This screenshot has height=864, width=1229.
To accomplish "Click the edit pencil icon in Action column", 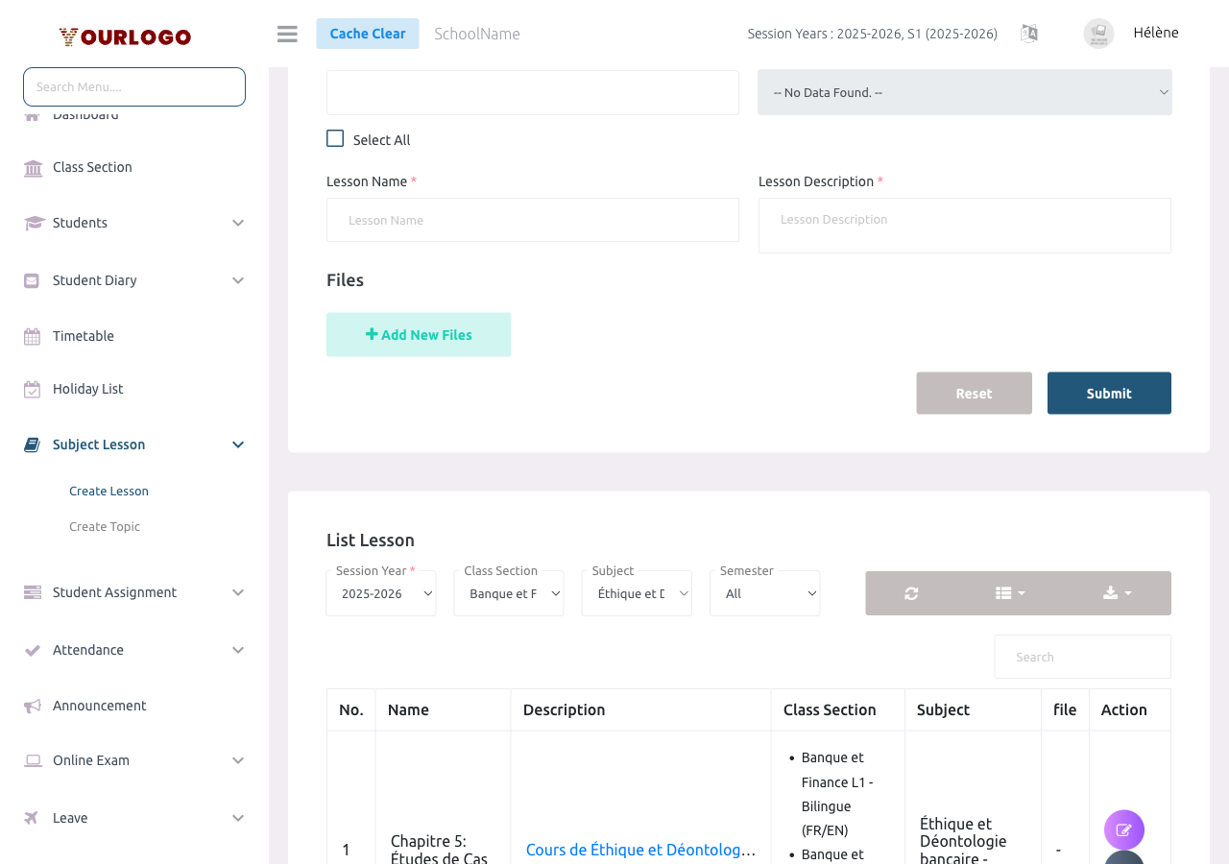I will pyautogui.click(x=1123, y=829).
